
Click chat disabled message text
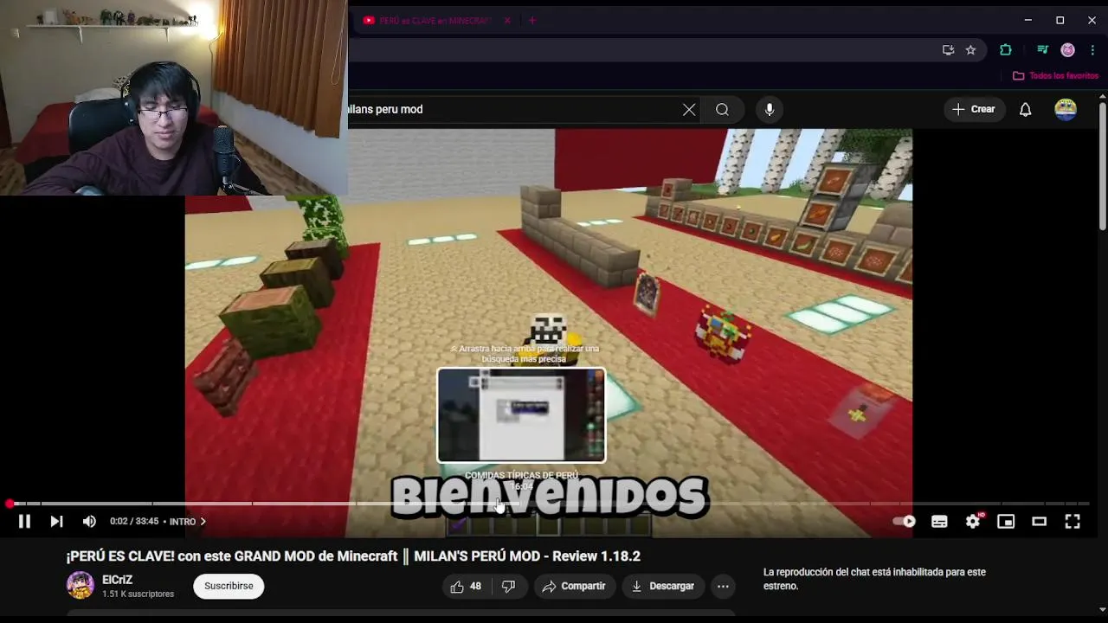click(x=874, y=579)
